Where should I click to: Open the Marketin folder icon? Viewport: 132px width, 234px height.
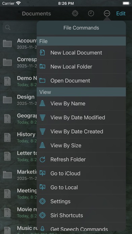[7, 175]
